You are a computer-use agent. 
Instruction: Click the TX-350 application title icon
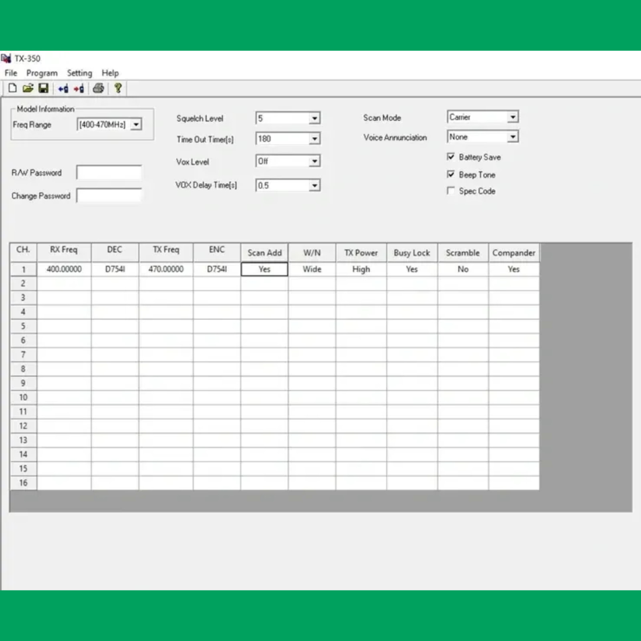coord(6,58)
